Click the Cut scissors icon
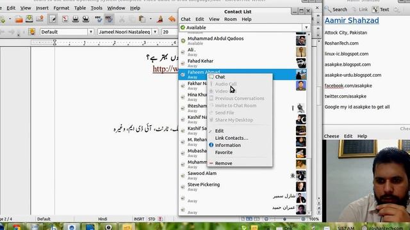Viewport: 410px width, 230px height. 122,19
